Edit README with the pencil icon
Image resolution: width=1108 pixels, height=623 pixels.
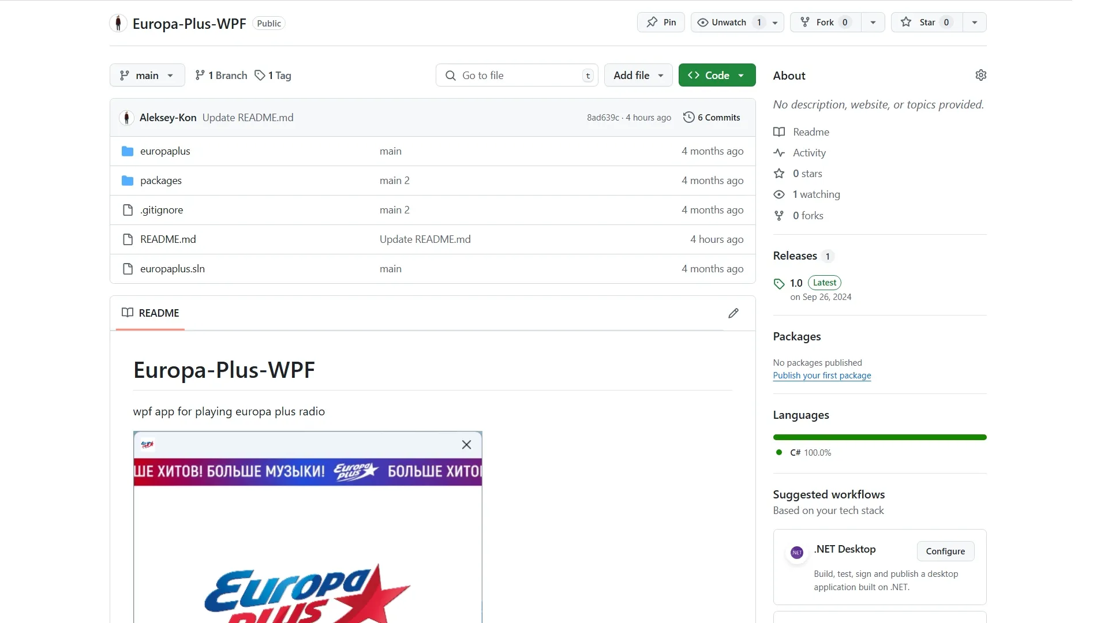(733, 313)
